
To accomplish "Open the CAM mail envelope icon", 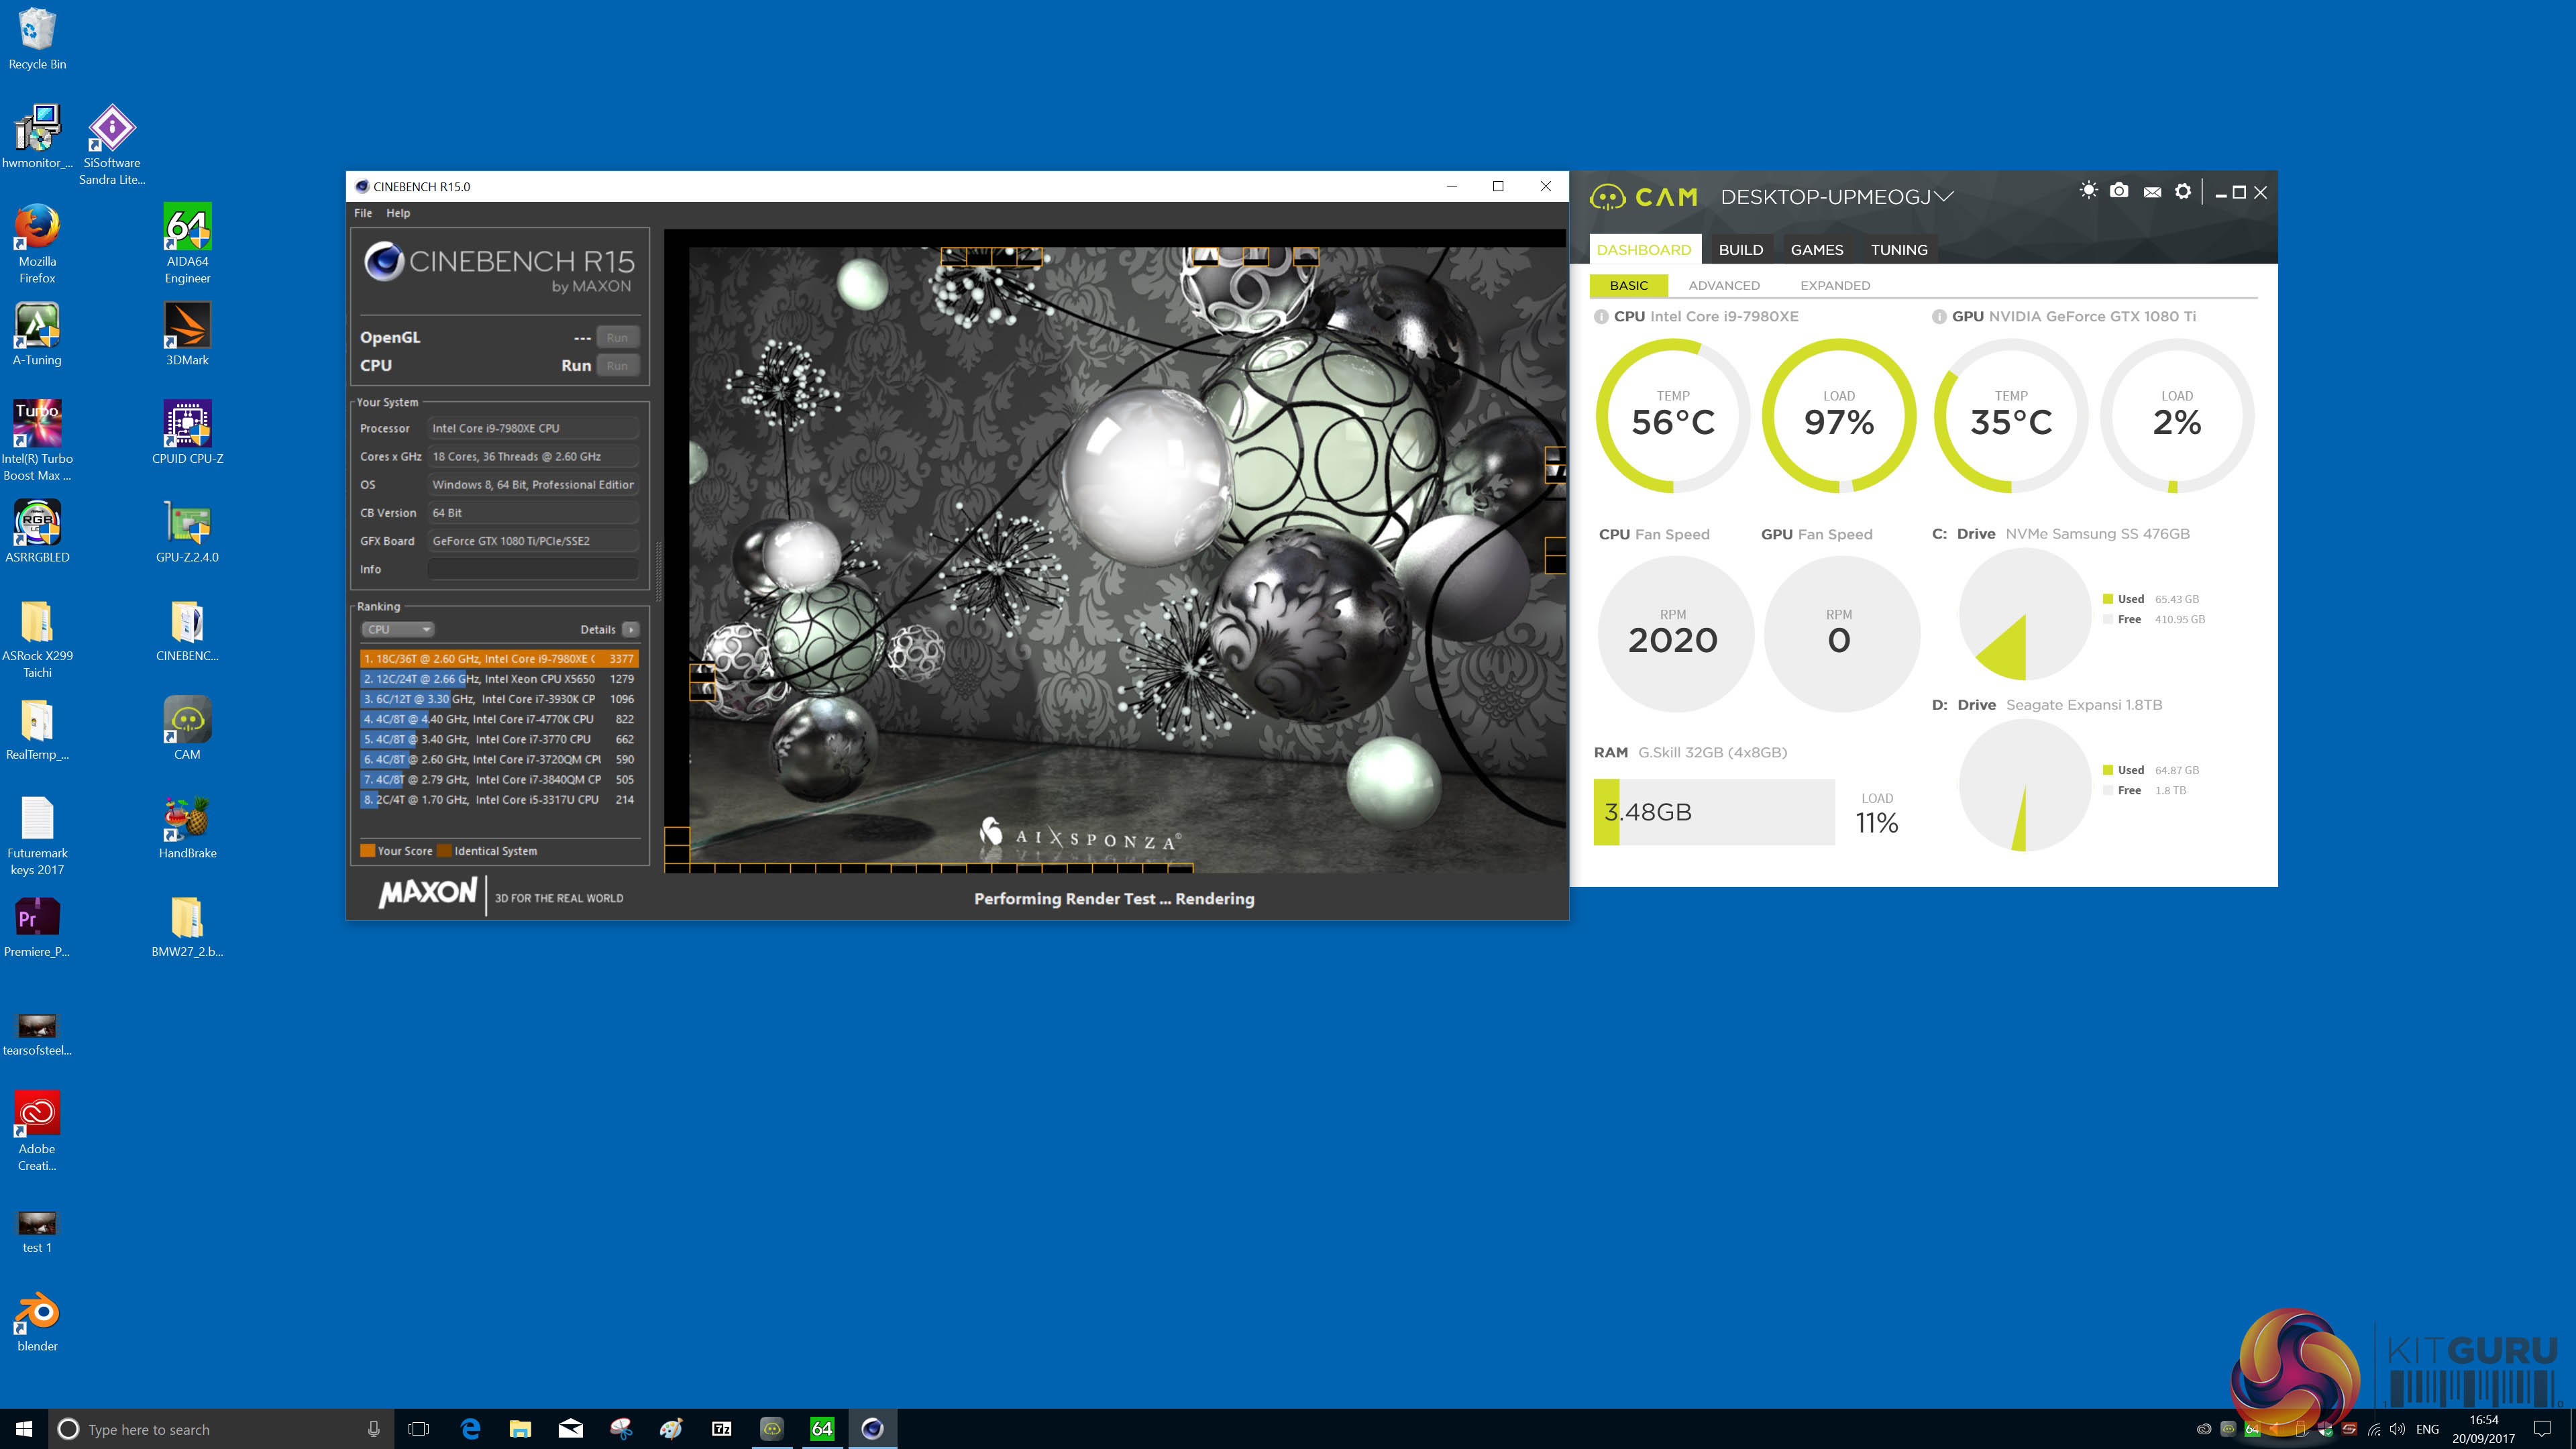I will coord(2152,192).
